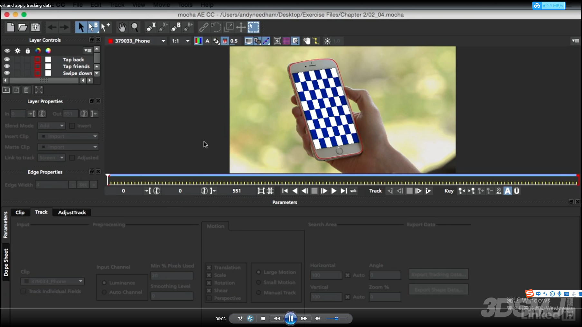The width and height of the screenshot is (582, 327).
Task: Hide the Tap back layer
Action: click(x=7, y=59)
